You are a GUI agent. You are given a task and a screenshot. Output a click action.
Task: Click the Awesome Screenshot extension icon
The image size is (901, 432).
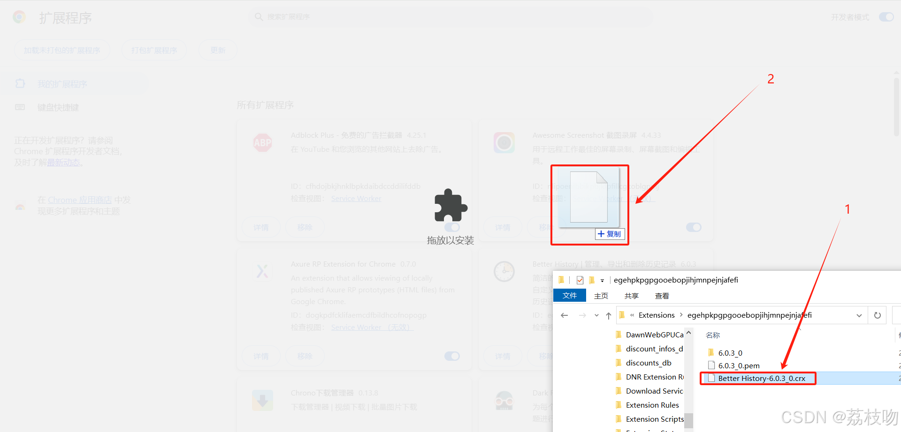pos(504,142)
